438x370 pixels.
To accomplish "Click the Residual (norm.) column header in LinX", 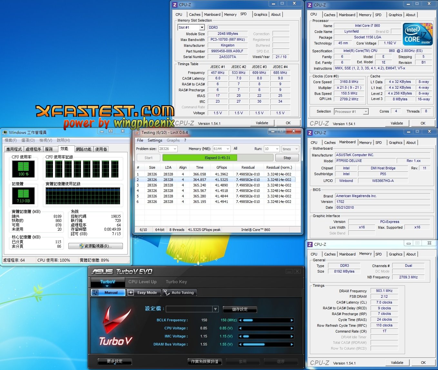I will [279, 167].
